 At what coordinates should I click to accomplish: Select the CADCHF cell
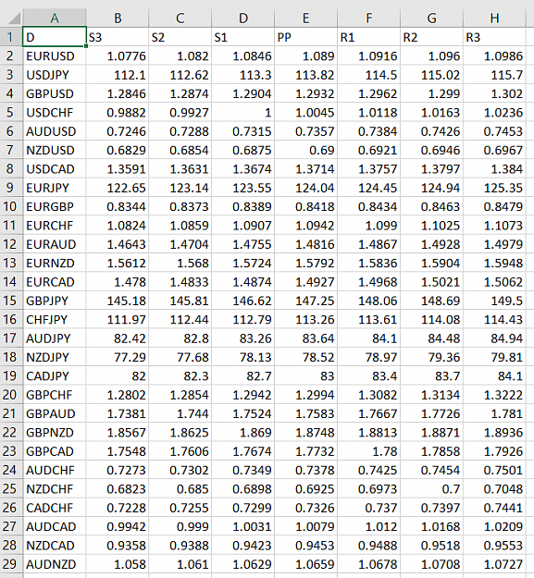pyautogui.click(x=55, y=508)
